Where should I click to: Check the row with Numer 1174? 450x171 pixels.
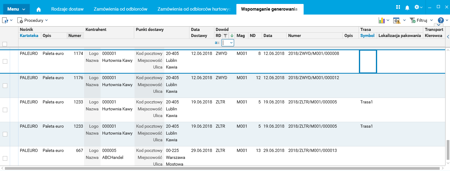point(5,61)
